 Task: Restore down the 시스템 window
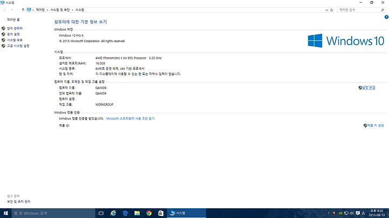(372, 3)
